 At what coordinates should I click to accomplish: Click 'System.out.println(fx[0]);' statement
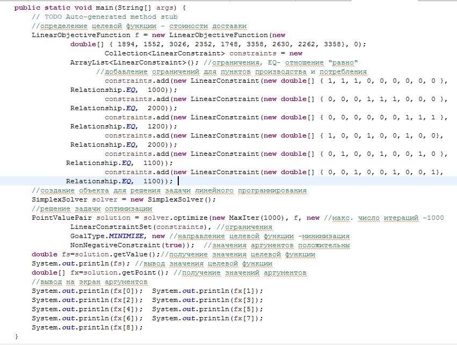88,291
